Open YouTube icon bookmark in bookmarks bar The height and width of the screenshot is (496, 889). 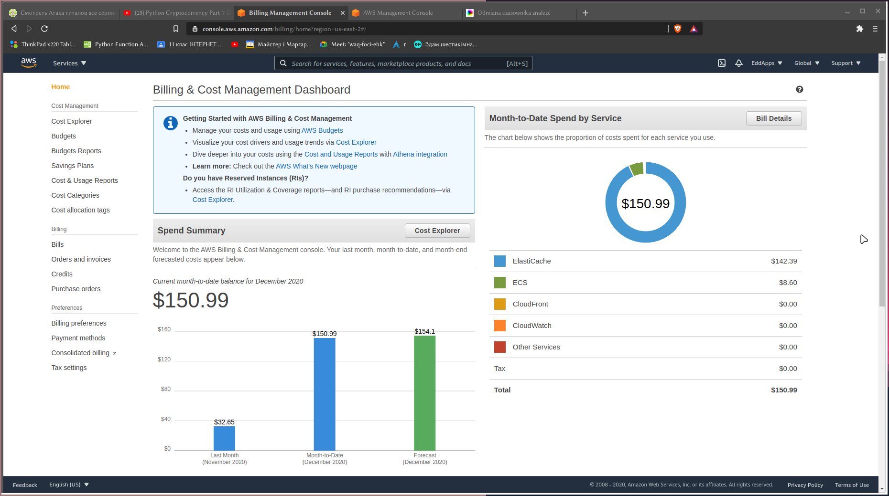pos(234,44)
